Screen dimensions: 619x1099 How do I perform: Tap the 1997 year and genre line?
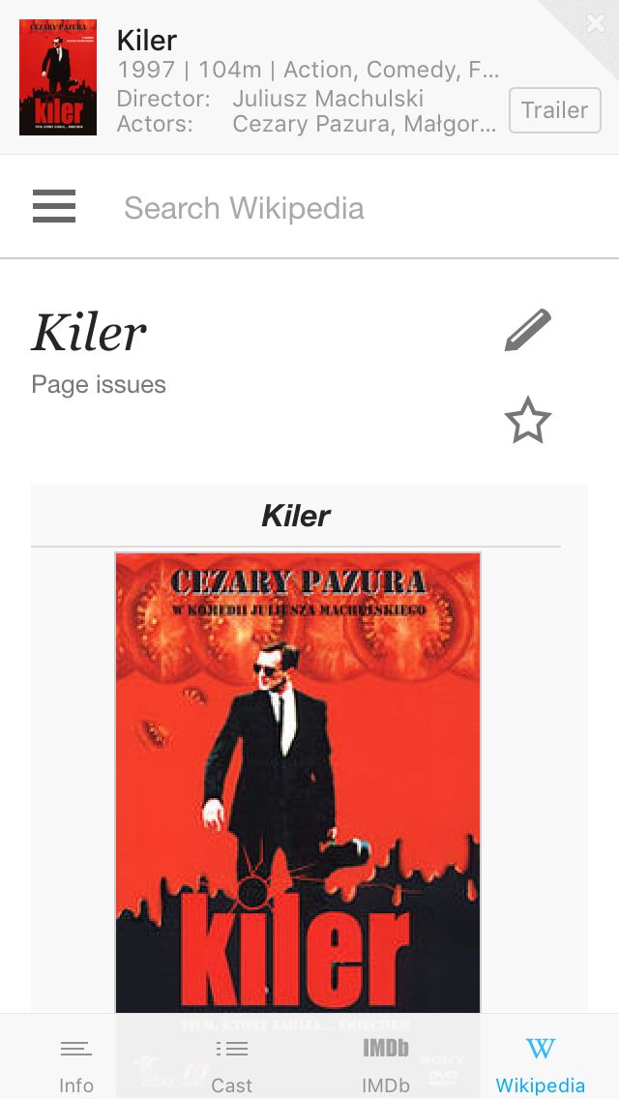[309, 70]
